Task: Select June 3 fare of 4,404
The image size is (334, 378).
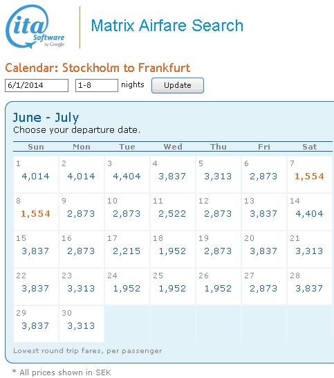Action: point(127,177)
